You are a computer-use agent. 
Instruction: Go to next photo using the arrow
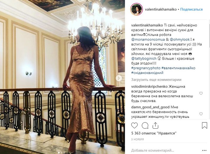point(119,78)
